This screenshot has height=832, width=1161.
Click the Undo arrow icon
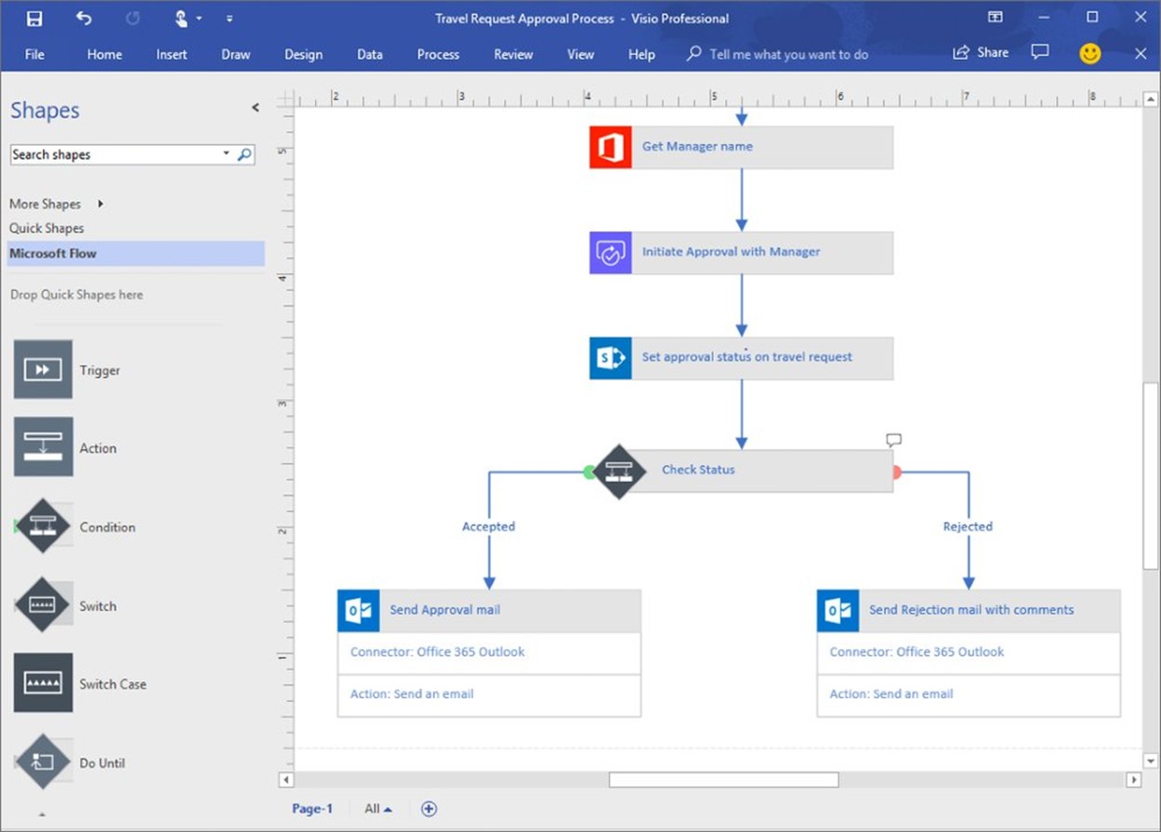[x=84, y=18]
